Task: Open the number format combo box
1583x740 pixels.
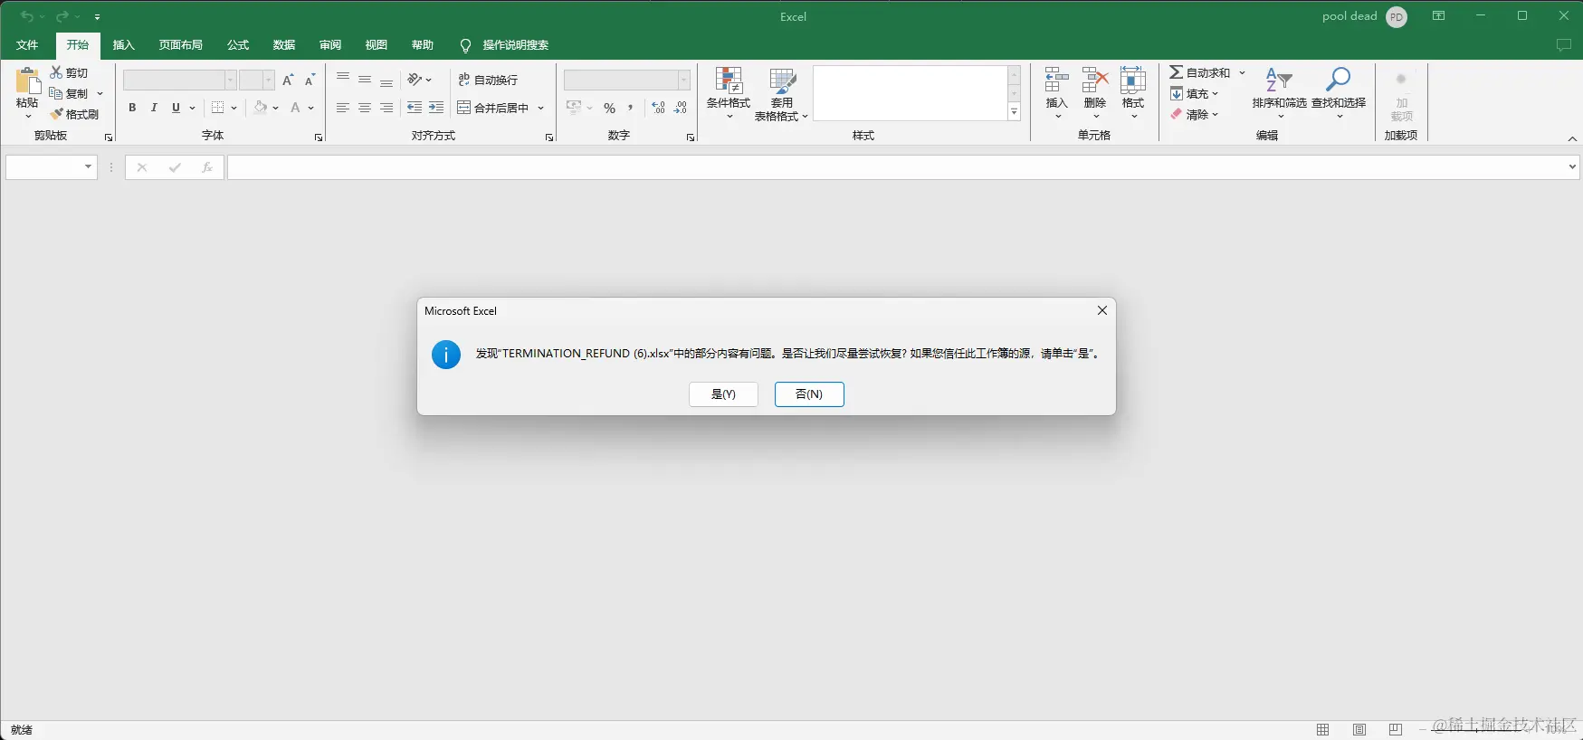Action: tap(626, 80)
